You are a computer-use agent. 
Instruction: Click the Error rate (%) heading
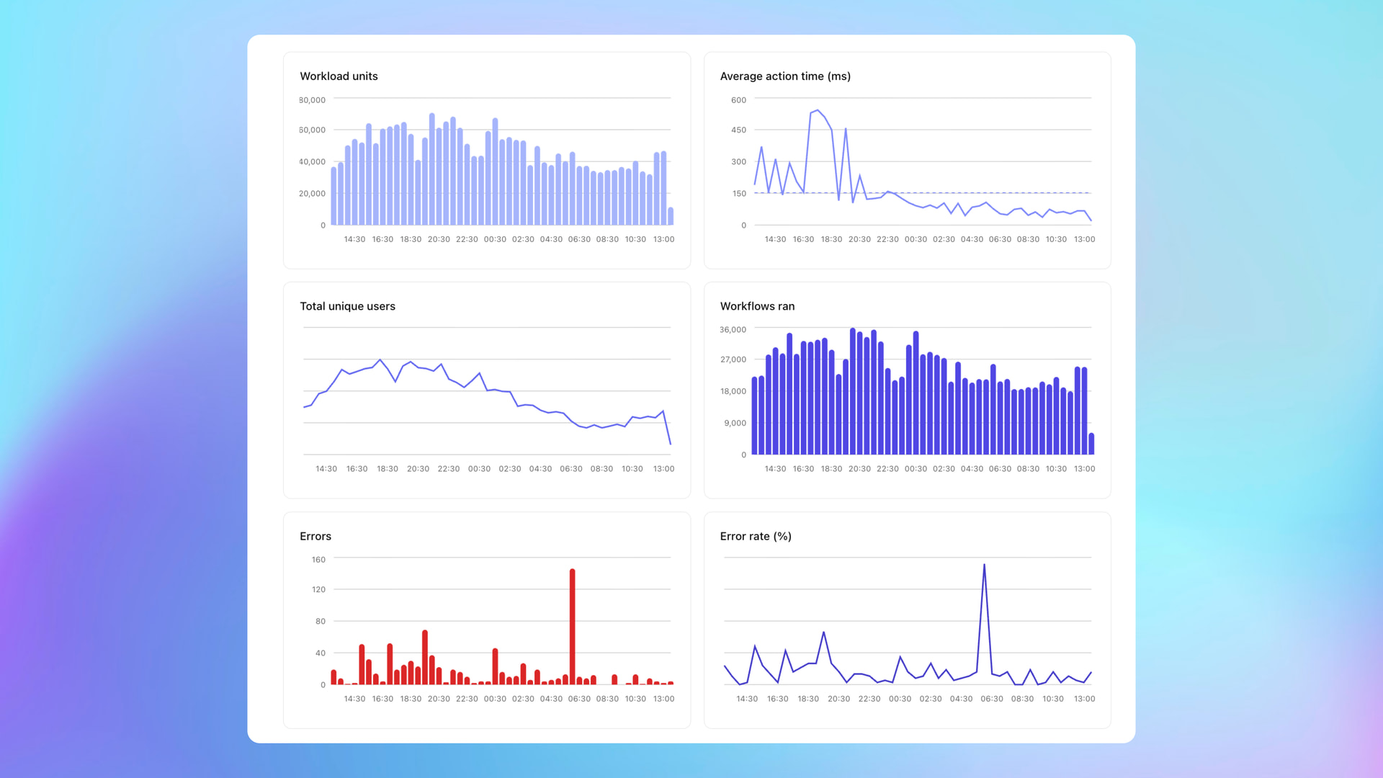click(756, 536)
